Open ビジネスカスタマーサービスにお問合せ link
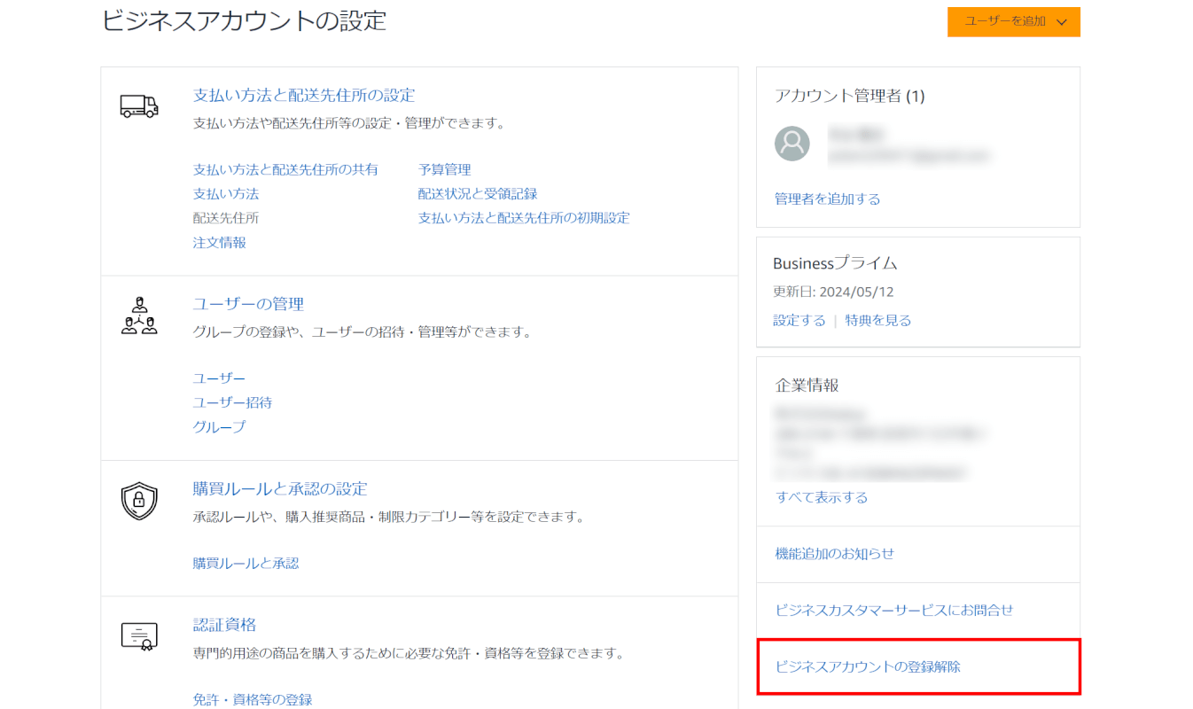 point(894,610)
